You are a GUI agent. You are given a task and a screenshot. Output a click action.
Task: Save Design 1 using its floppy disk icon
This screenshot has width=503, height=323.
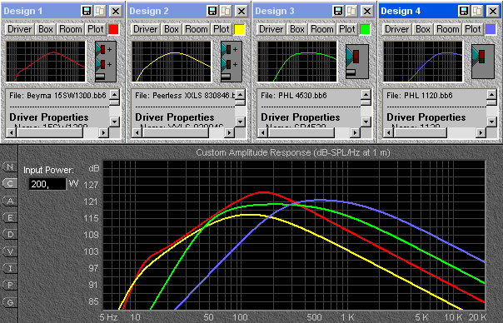coord(87,11)
